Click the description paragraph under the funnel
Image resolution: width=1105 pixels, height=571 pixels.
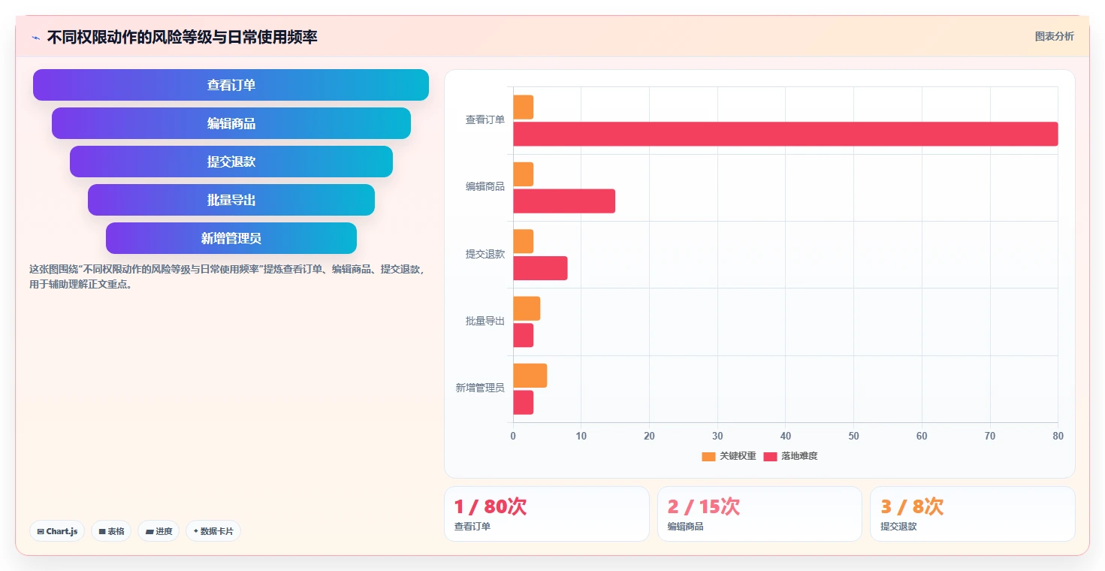[x=228, y=276]
